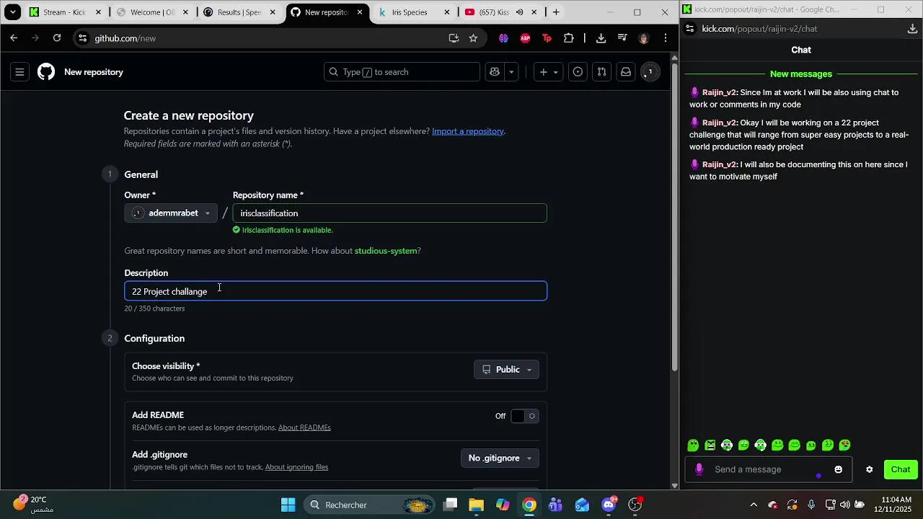Click the Send a message chat input
923x519 pixels.
click(x=768, y=470)
